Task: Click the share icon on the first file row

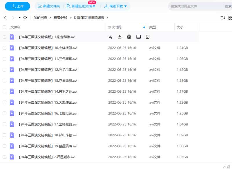Action: [x=110, y=37]
